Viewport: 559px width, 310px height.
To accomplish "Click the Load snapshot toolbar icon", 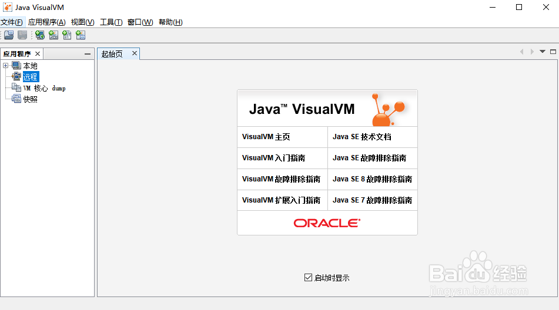I will [9, 35].
